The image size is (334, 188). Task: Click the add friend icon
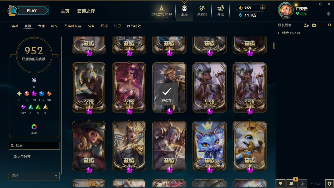point(306,25)
